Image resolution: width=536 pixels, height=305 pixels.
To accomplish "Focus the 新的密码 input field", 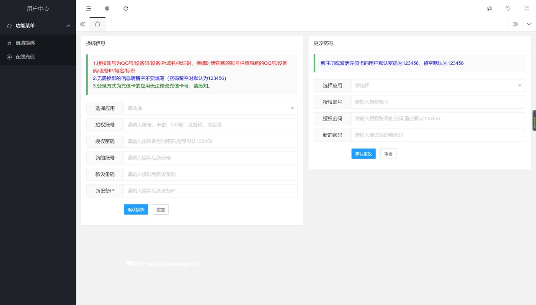I will click(x=438, y=135).
